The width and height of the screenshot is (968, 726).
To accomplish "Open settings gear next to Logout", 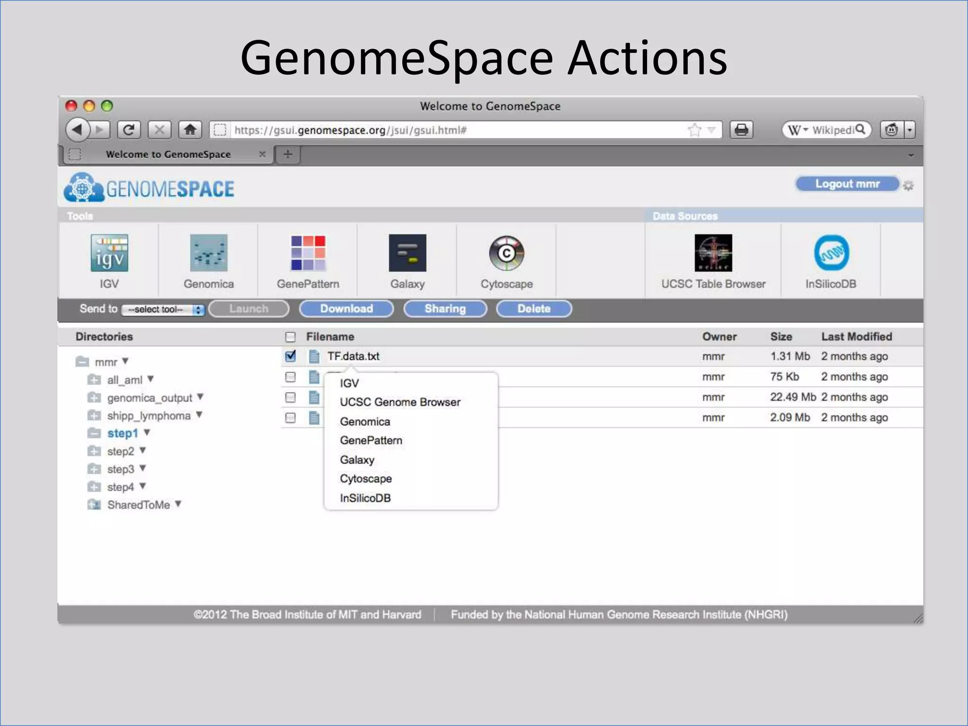I will click(908, 185).
